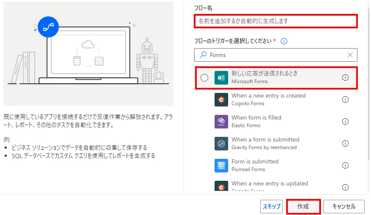Clear the Forms search with X icon
This screenshot has height=215, width=371.
(350, 55)
